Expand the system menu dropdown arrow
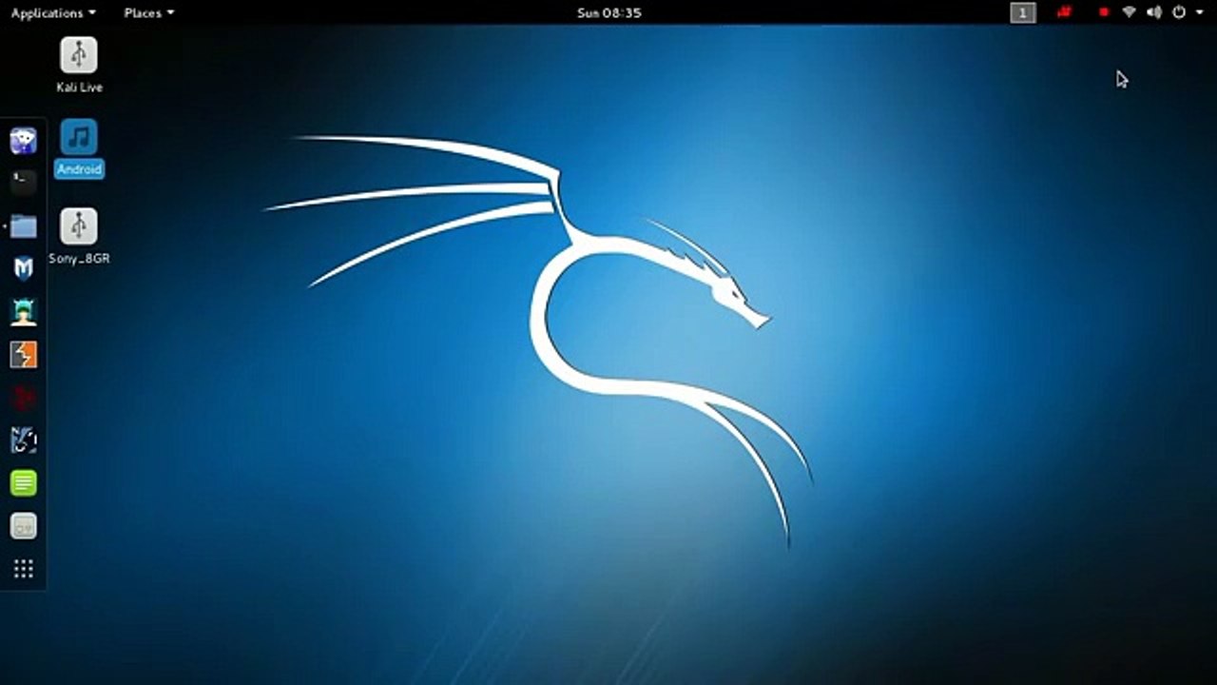This screenshot has width=1217, height=685. point(1200,12)
